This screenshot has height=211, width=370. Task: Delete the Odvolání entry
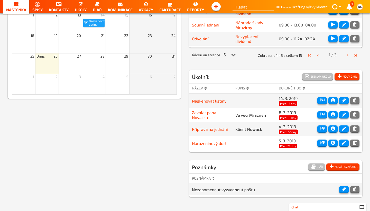[x=355, y=39]
